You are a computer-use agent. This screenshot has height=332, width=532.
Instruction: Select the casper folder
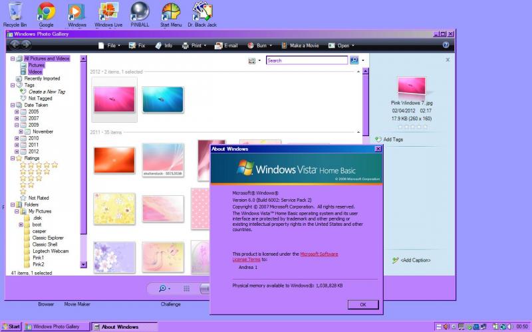click(39, 231)
